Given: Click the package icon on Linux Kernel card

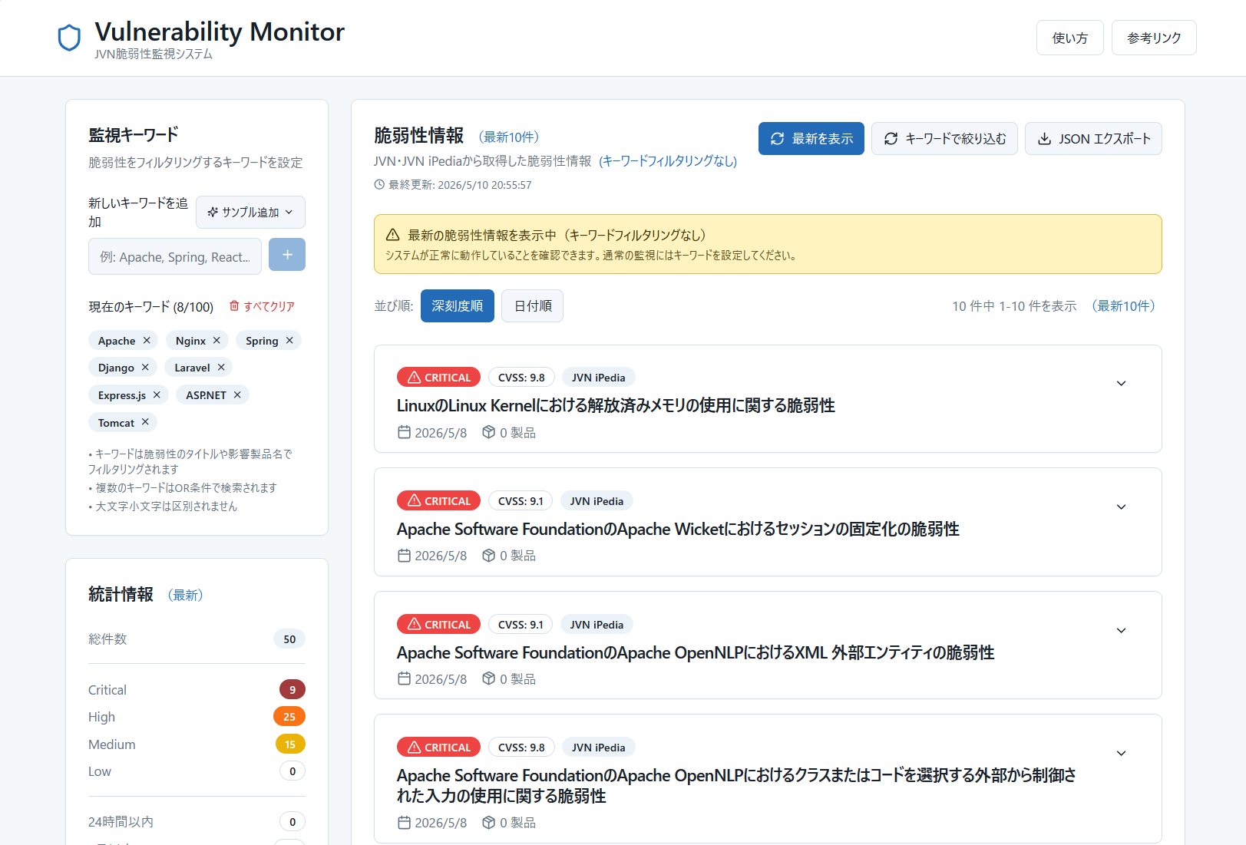Looking at the screenshot, I should click(x=488, y=432).
